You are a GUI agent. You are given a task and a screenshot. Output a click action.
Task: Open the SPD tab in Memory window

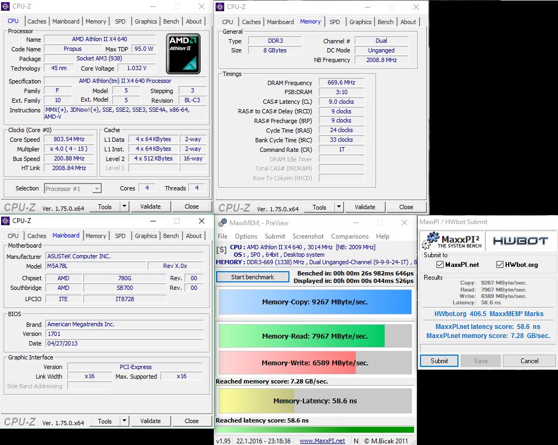tap(334, 22)
